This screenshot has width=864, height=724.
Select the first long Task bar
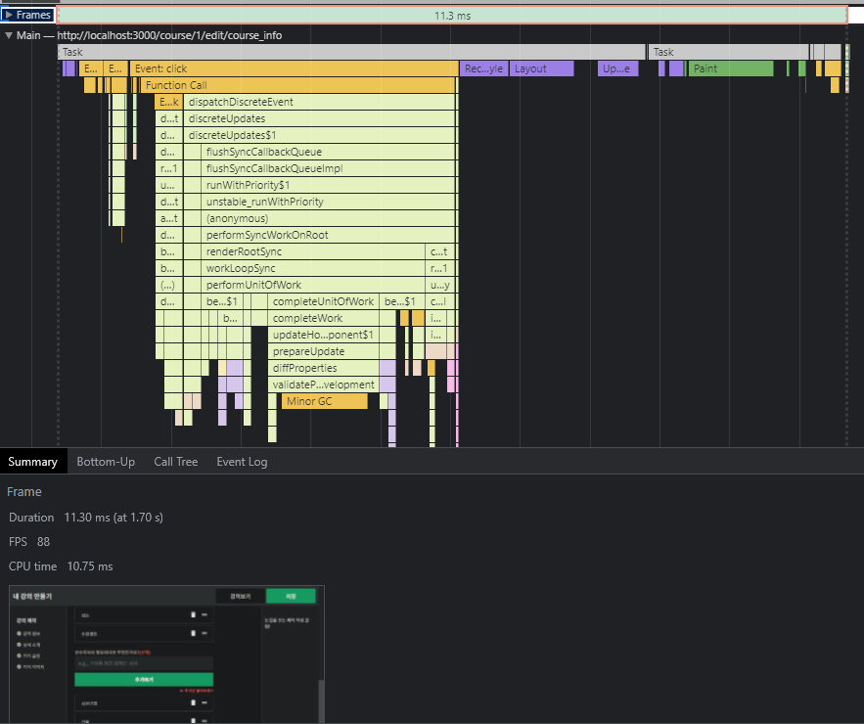click(351, 52)
